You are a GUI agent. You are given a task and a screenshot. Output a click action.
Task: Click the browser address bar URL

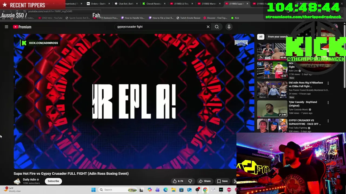point(50,11)
